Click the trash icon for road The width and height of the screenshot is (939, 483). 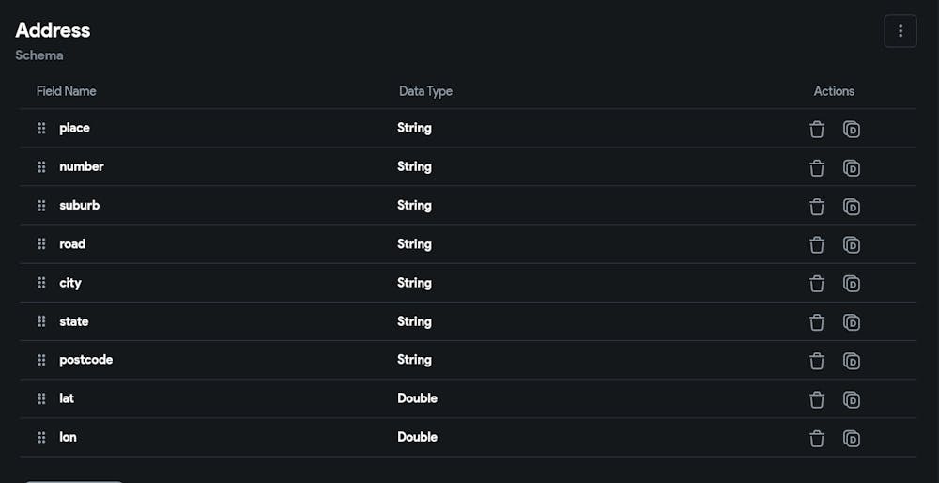pos(817,244)
